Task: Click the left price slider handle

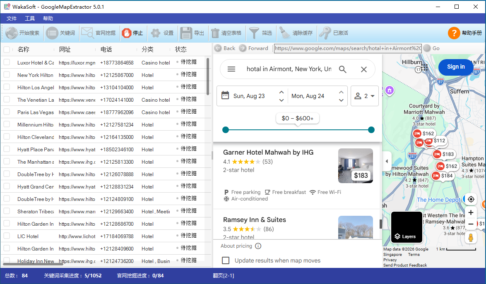Action: point(226,130)
